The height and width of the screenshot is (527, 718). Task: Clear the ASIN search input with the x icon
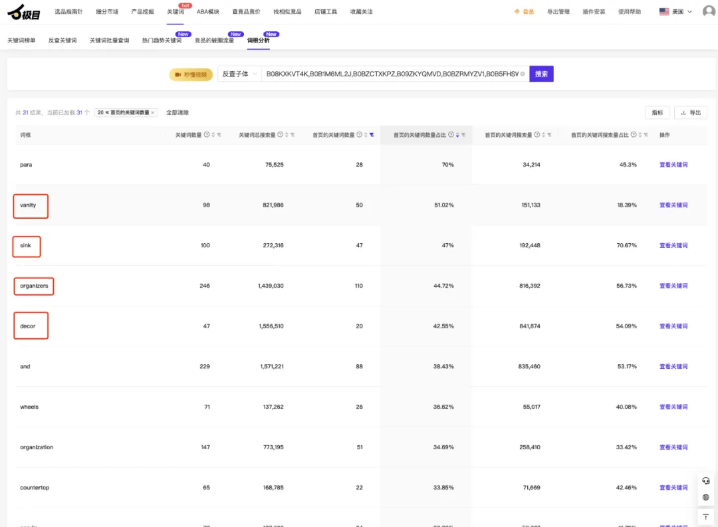point(523,74)
